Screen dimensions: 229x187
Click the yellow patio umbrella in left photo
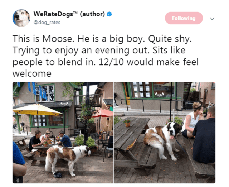37,110
